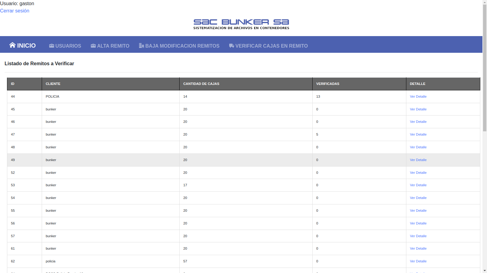Open Ver Detalle for remito 47
The height and width of the screenshot is (273, 487).
418,134
